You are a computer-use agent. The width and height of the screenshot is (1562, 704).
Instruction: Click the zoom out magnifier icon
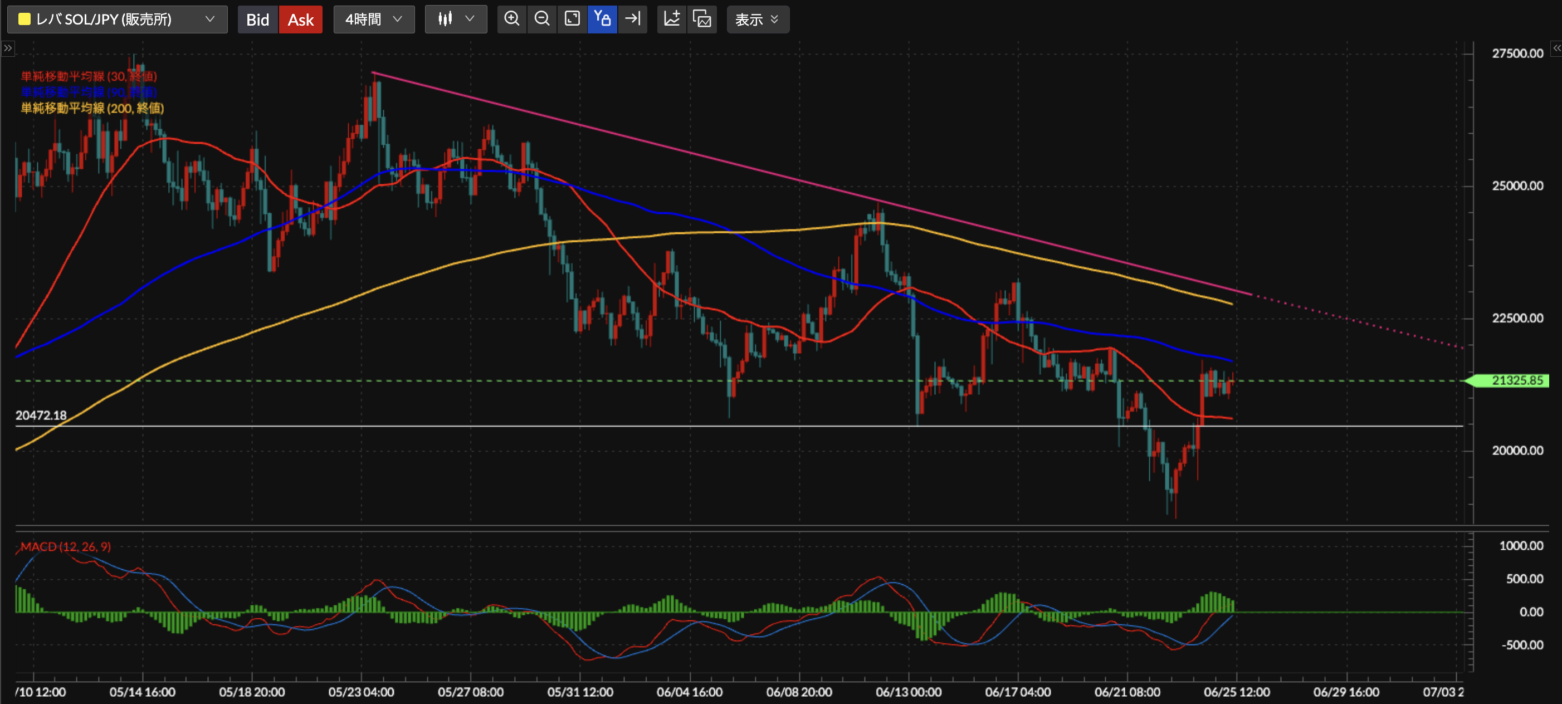(x=542, y=19)
